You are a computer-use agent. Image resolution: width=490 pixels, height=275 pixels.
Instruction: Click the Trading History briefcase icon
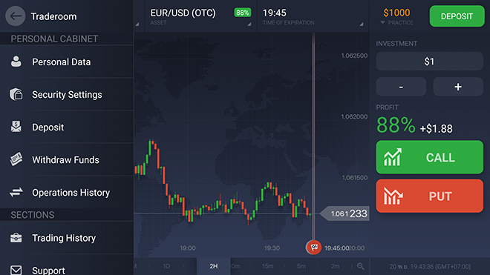point(16,238)
